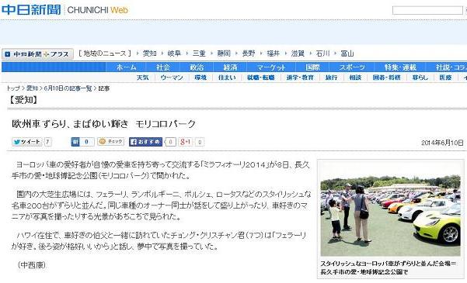467x283 pixels.
Task: Open the 三重 regional news link
Action: click(x=199, y=53)
